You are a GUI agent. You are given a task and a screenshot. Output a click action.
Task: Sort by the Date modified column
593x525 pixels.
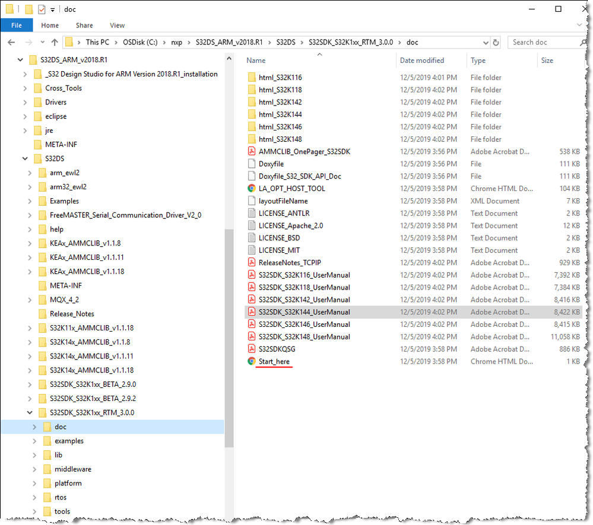422,61
